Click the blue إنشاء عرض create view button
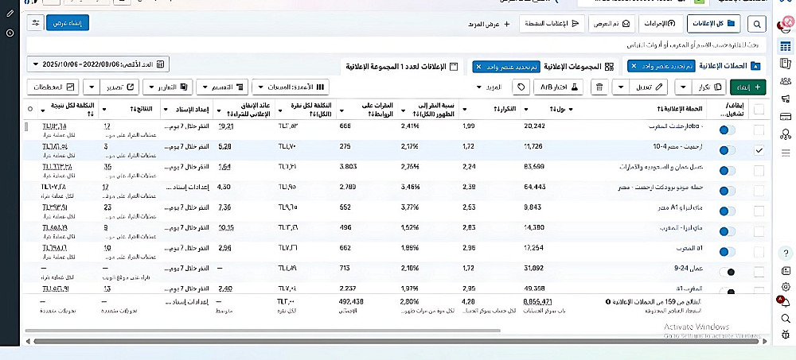The height and width of the screenshot is (360, 796). (x=68, y=23)
